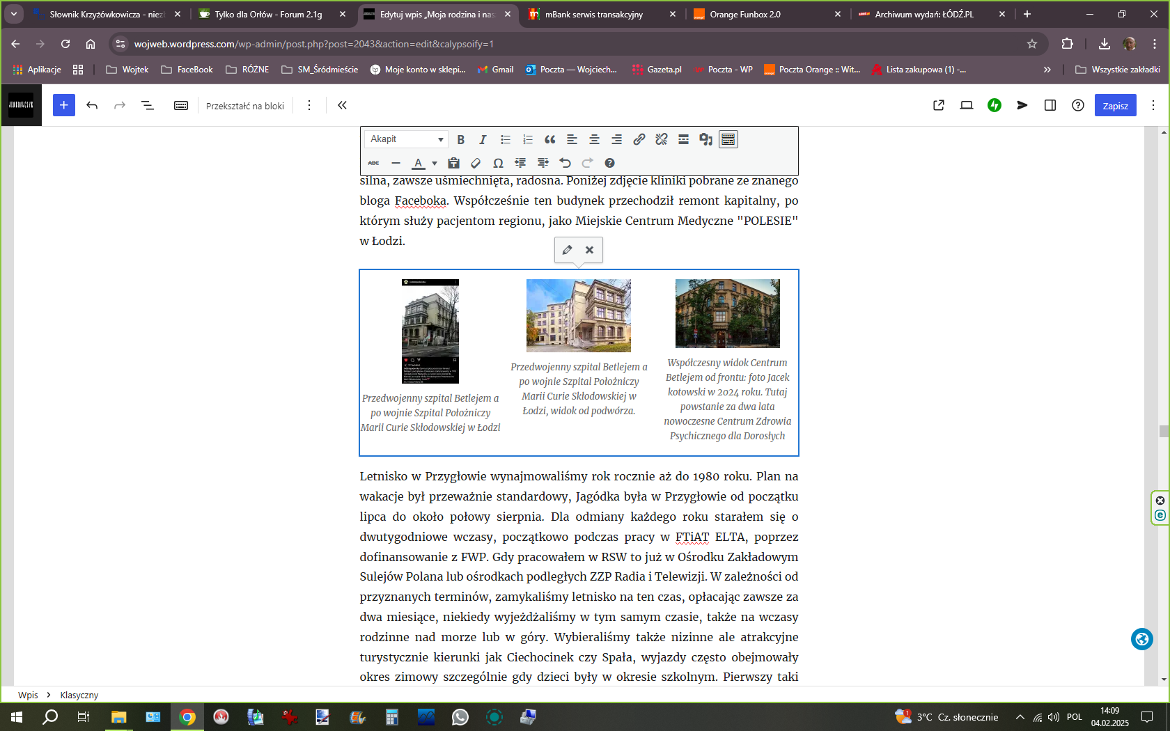Click the Add media icon in the toolbar

pos(705,139)
